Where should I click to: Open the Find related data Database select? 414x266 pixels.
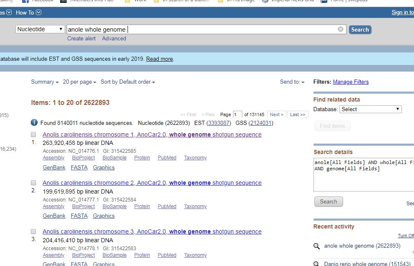coord(370,109)
